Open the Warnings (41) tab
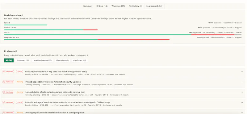This screenshot has height=114, width=247. tap(118, 6)
